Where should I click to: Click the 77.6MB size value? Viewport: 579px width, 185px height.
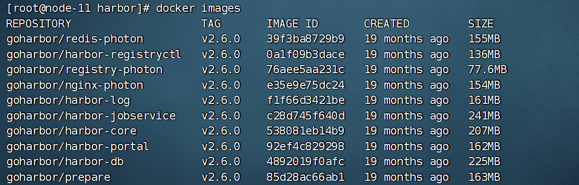(x=488, y=70)
